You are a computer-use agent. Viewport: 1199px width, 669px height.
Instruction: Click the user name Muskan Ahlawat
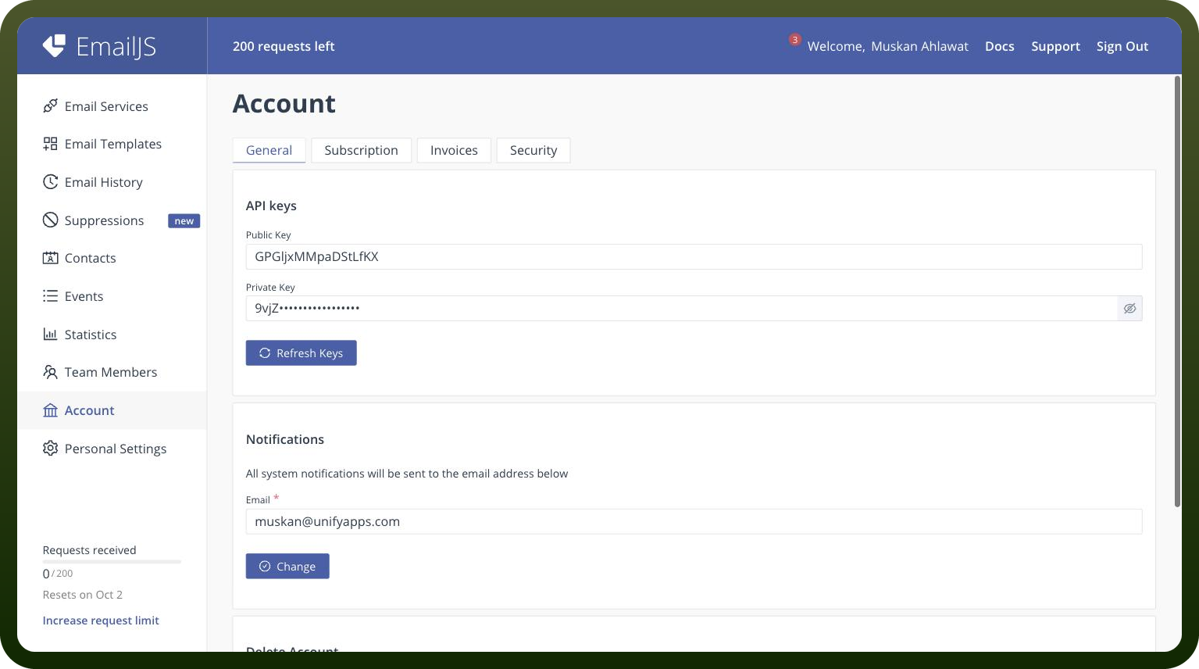coord(919,46)
